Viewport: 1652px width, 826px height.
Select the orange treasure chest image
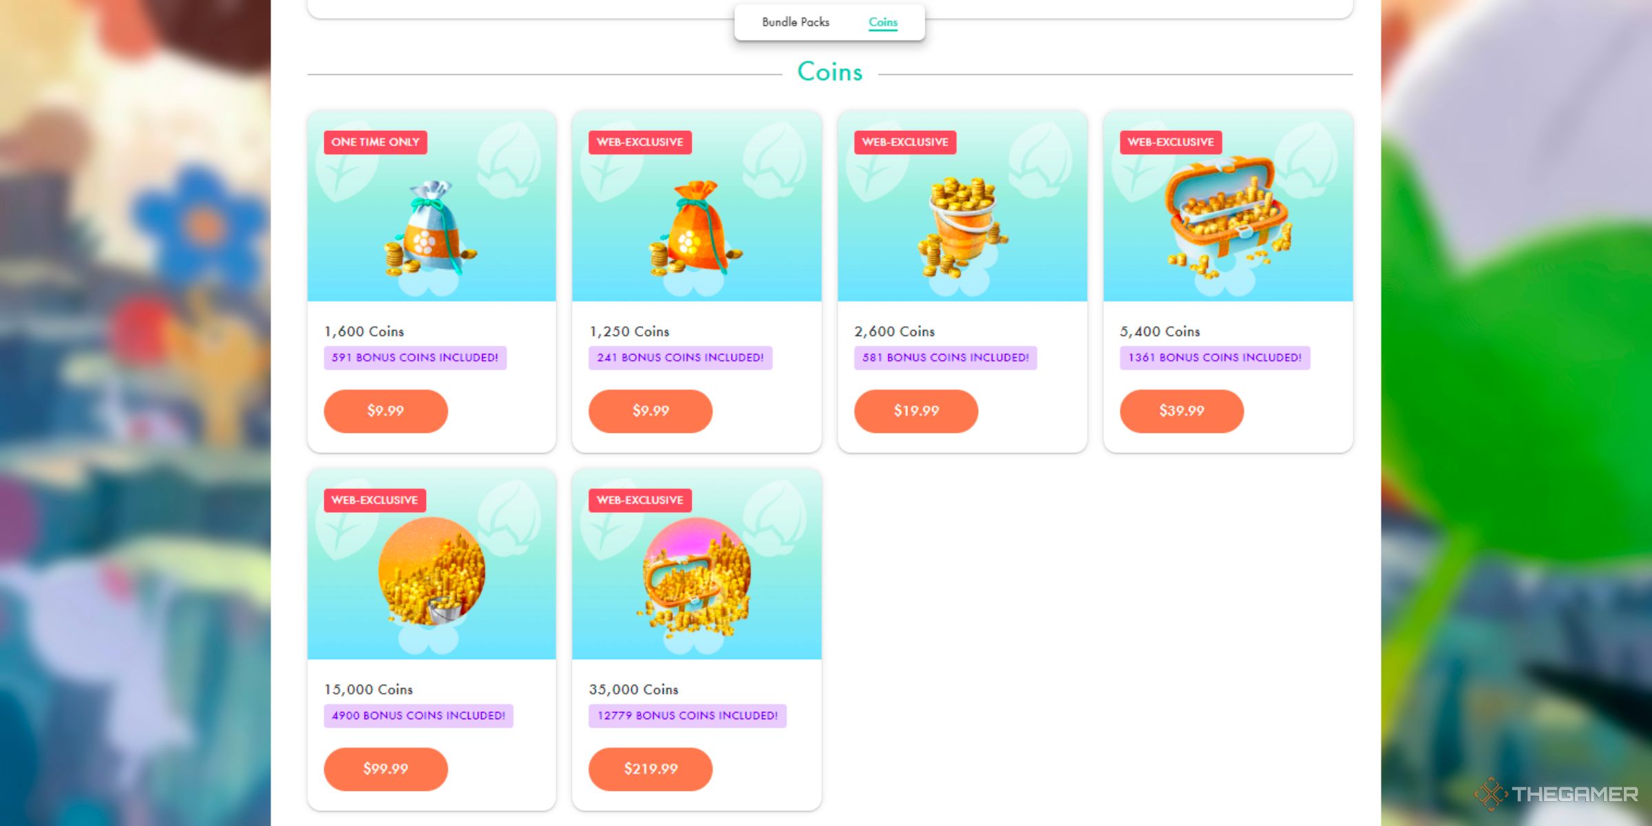point(1228,215)
